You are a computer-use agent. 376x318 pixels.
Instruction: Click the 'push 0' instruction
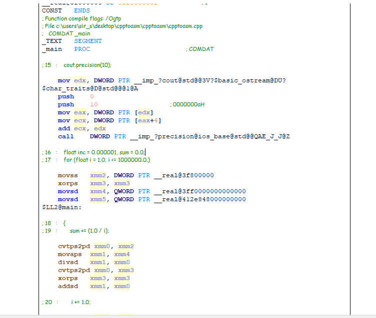pos(76,96)
